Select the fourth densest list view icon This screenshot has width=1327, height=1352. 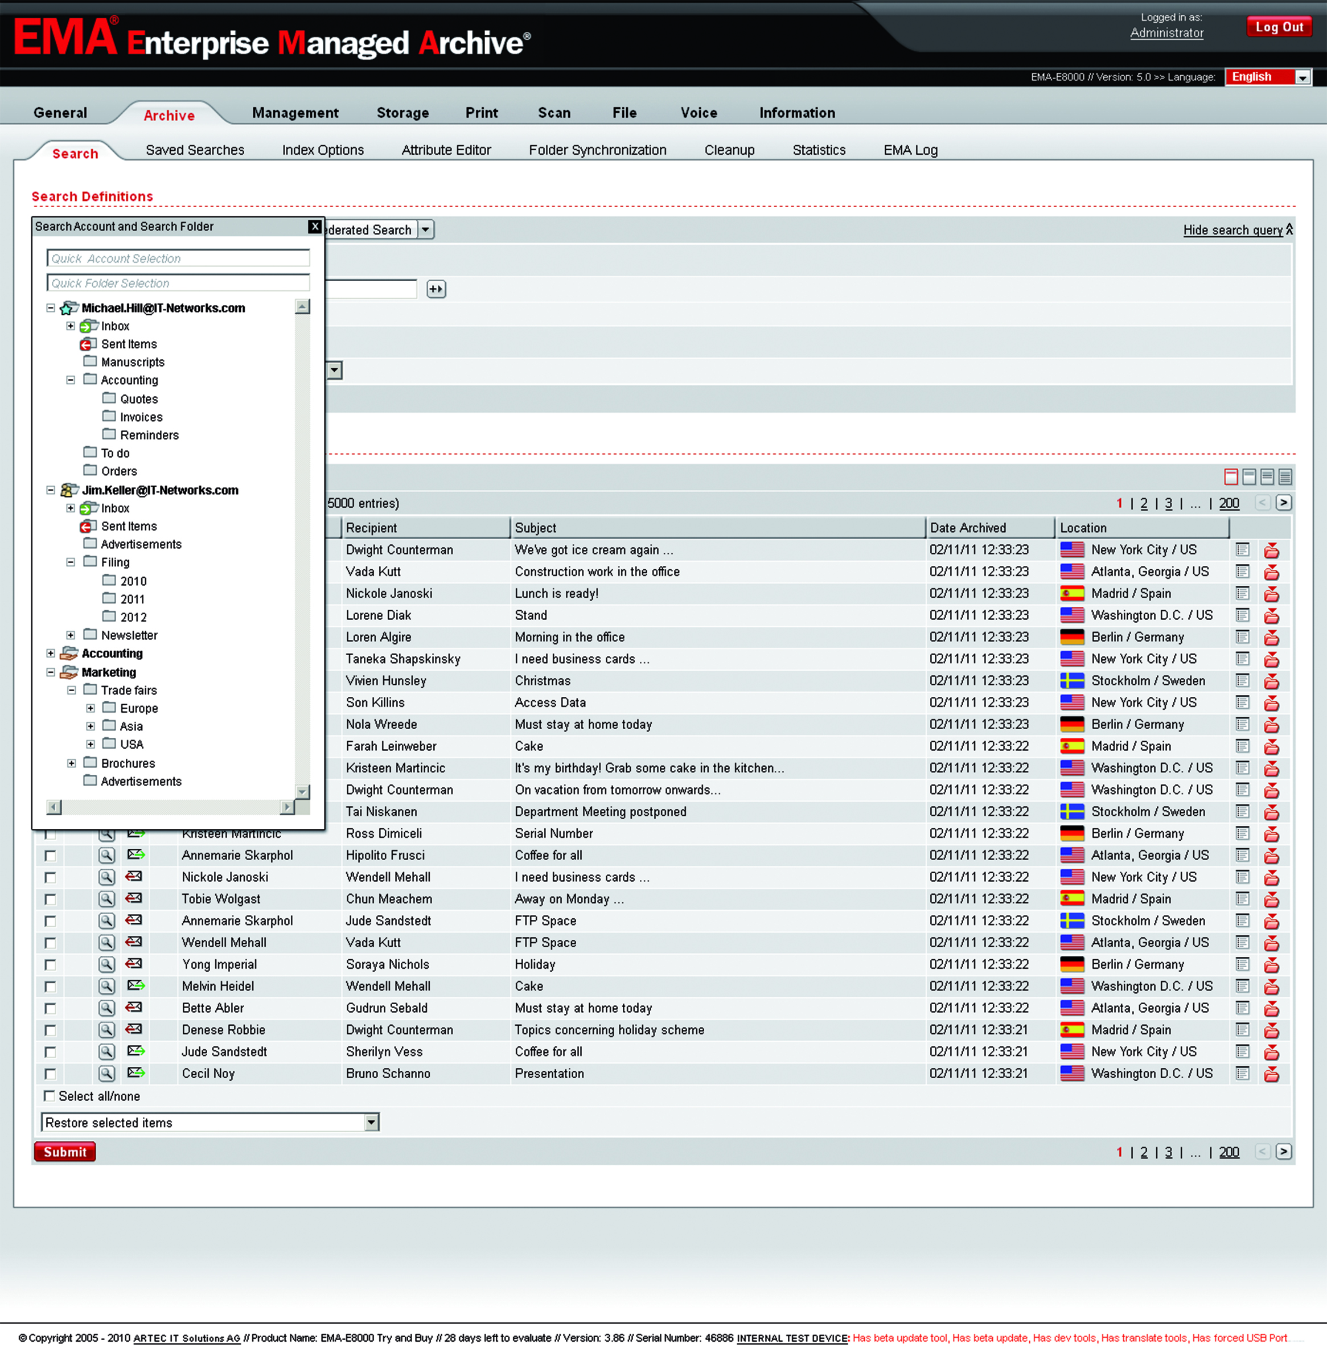[1285, 476]
